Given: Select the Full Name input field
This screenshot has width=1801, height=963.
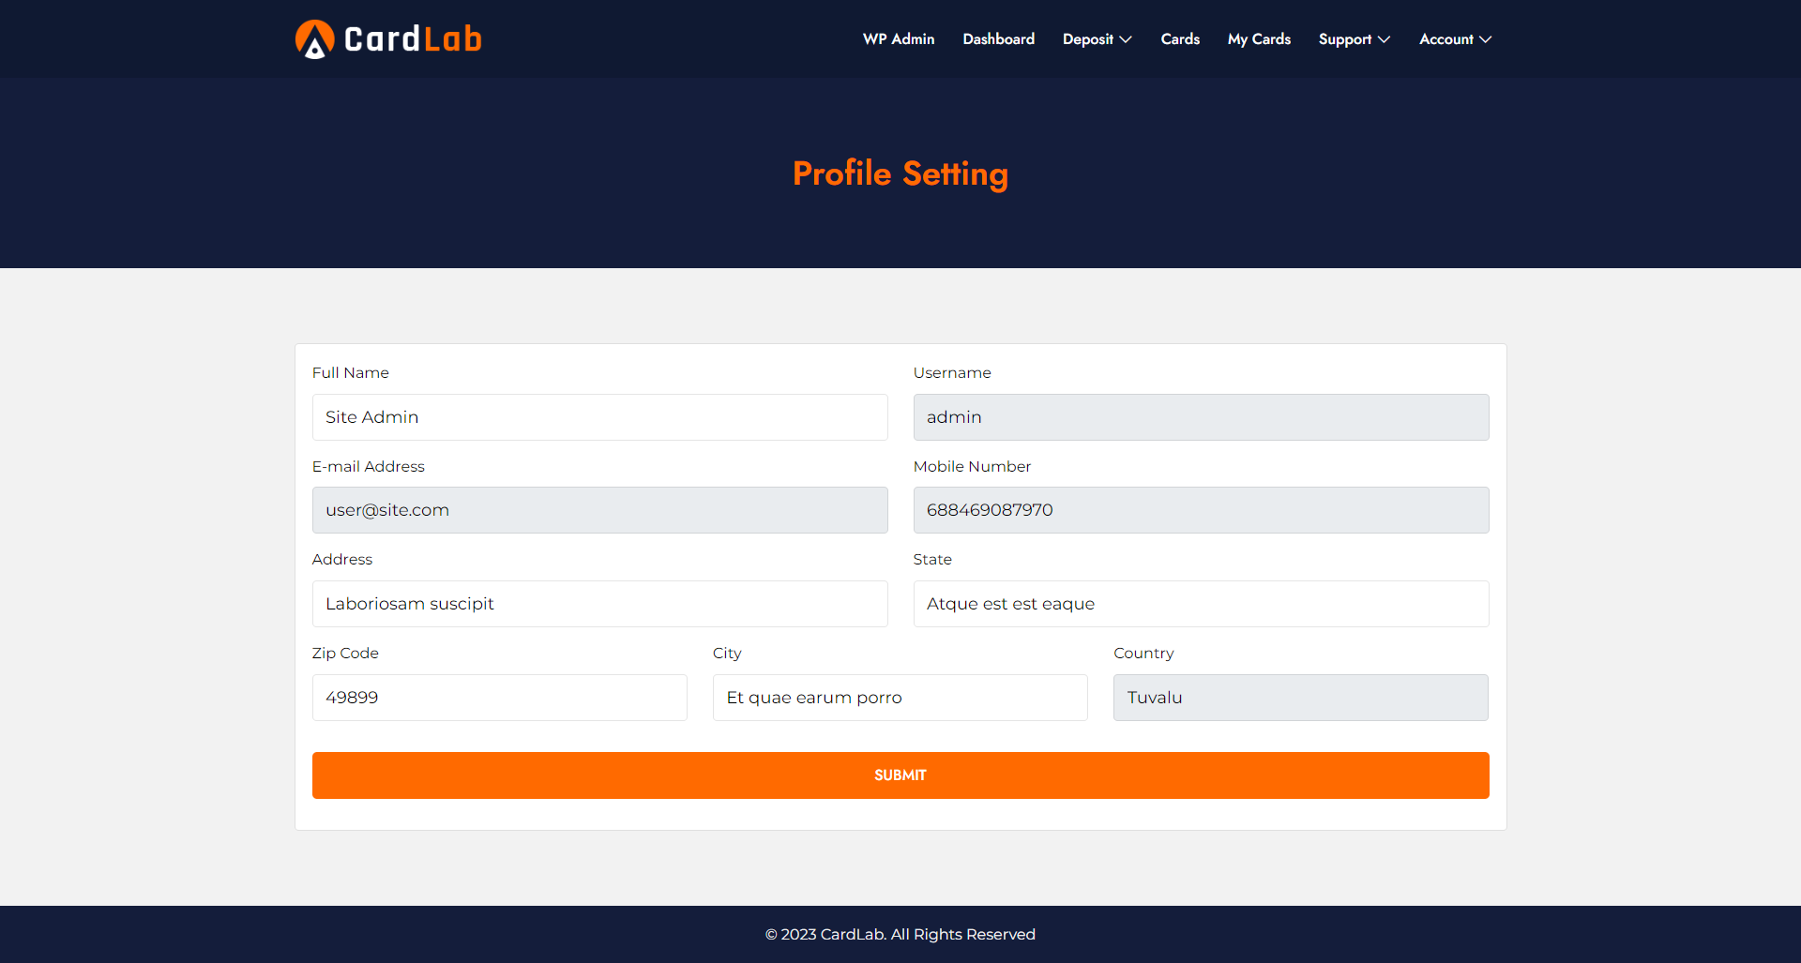Looking at the screenshot, I should point(599,416).
